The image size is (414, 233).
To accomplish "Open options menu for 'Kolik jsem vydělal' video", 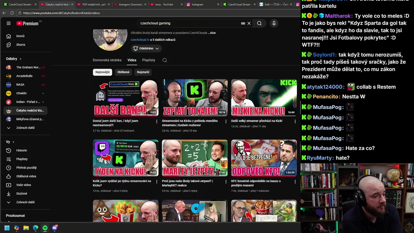I will pos(157,182).
